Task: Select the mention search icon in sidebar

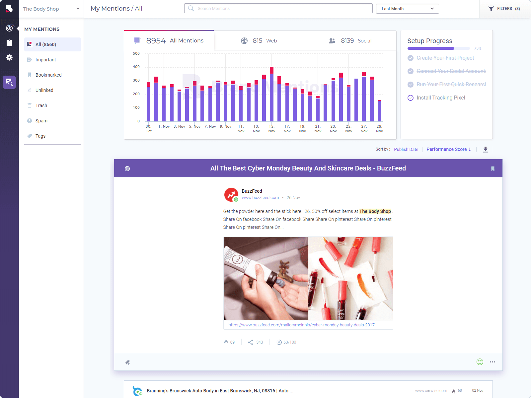Action: (10, 82)
